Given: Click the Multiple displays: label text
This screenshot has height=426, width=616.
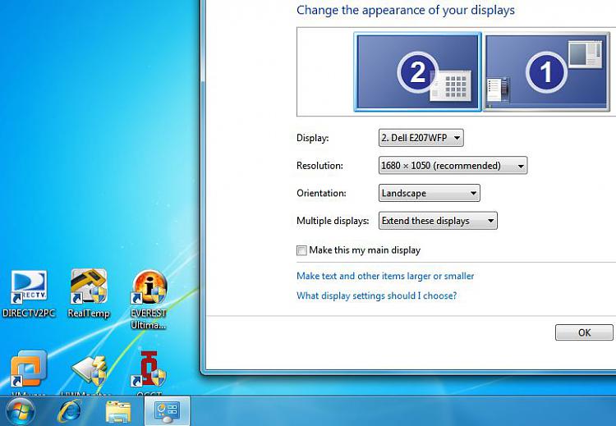Looking at the screenshot, I should click(x=333, y=221).
